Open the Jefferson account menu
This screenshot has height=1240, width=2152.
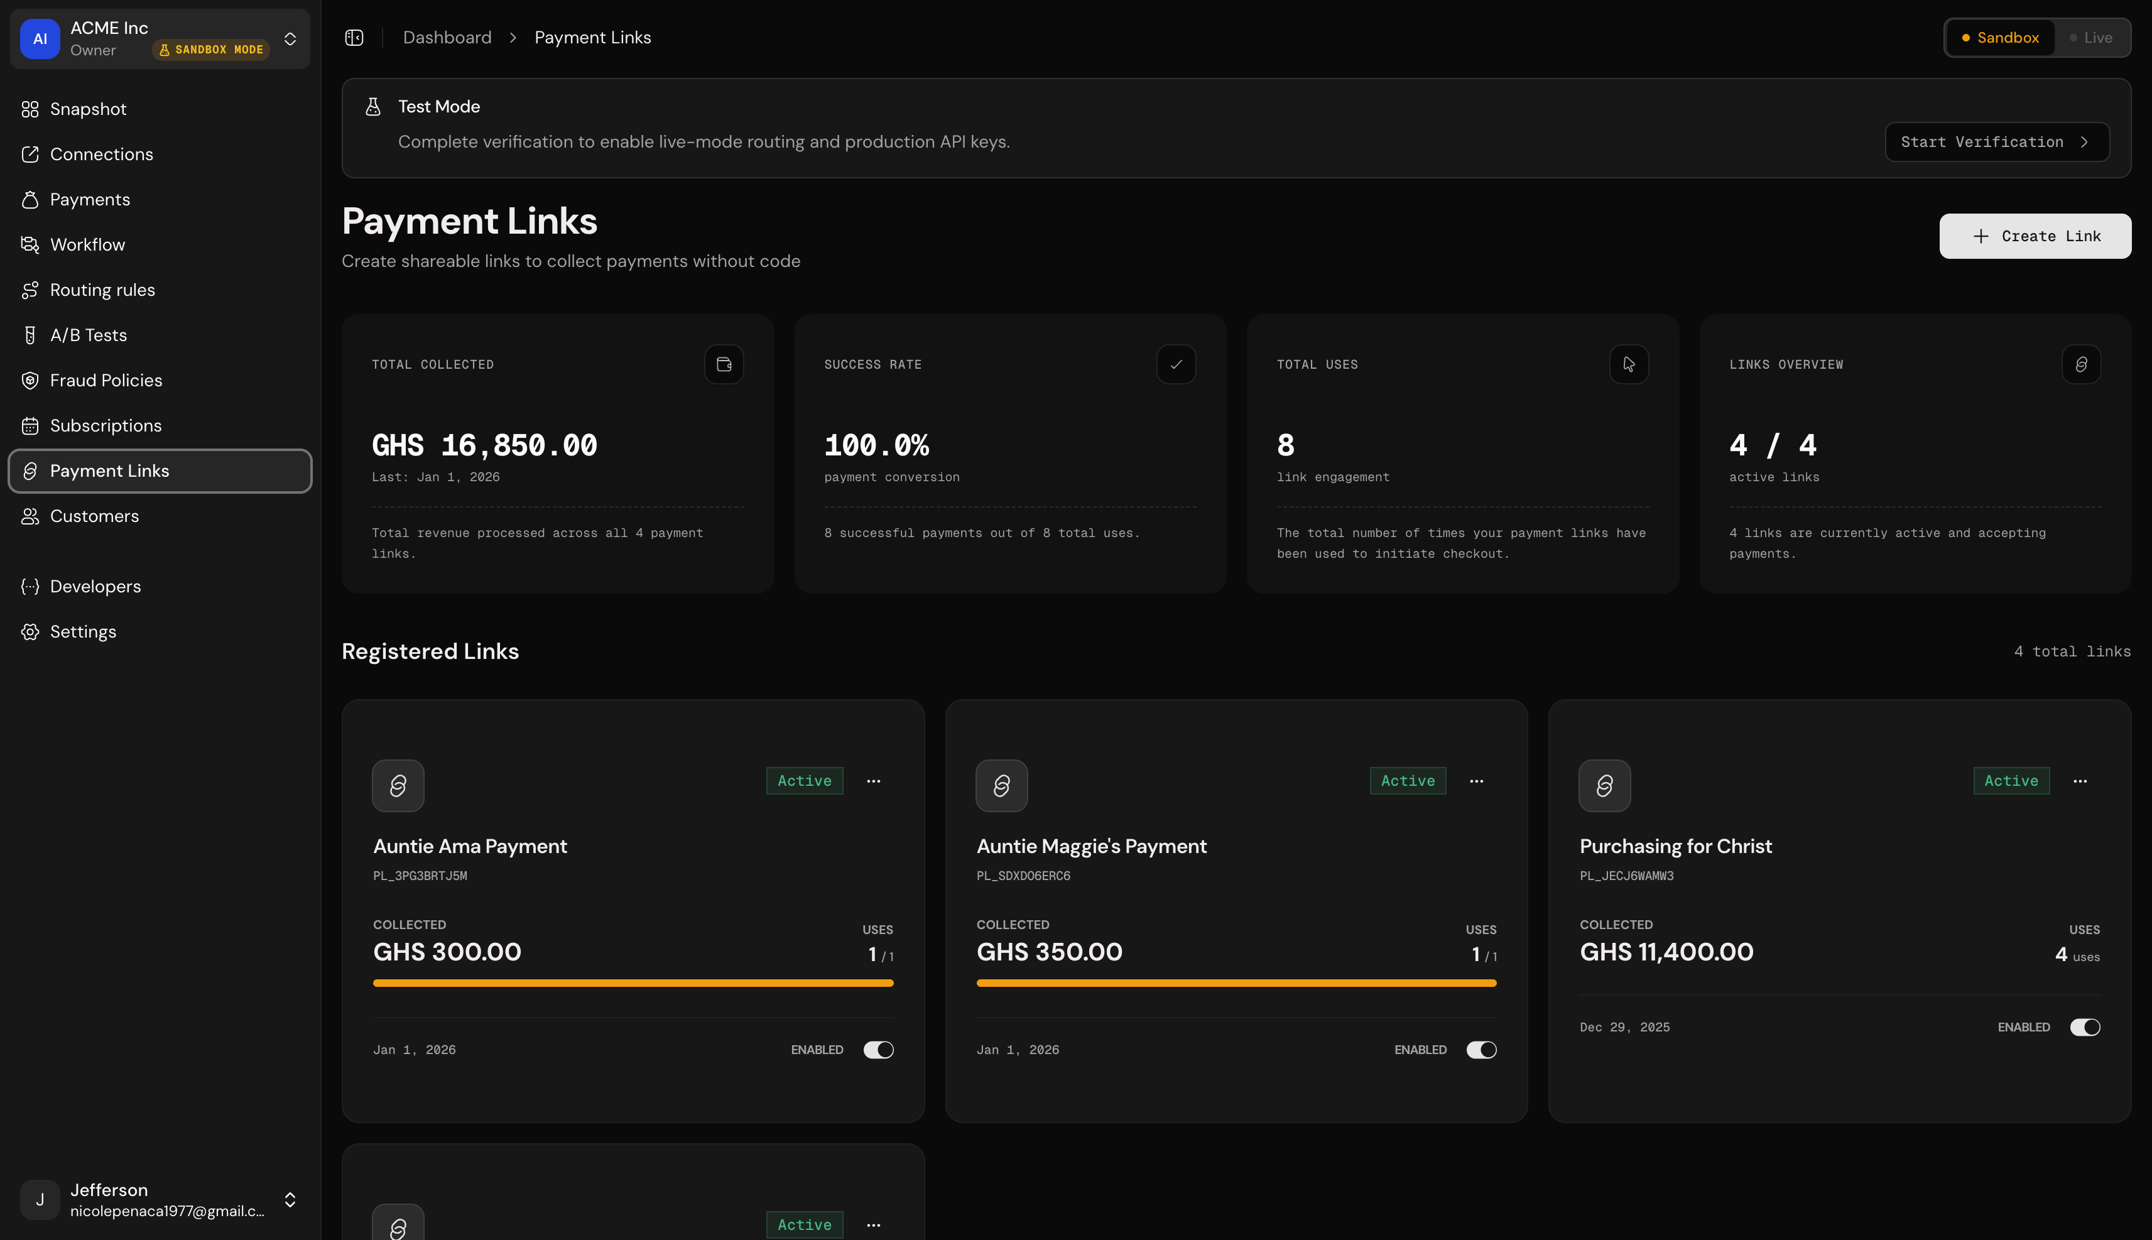tap(290, 1200)
